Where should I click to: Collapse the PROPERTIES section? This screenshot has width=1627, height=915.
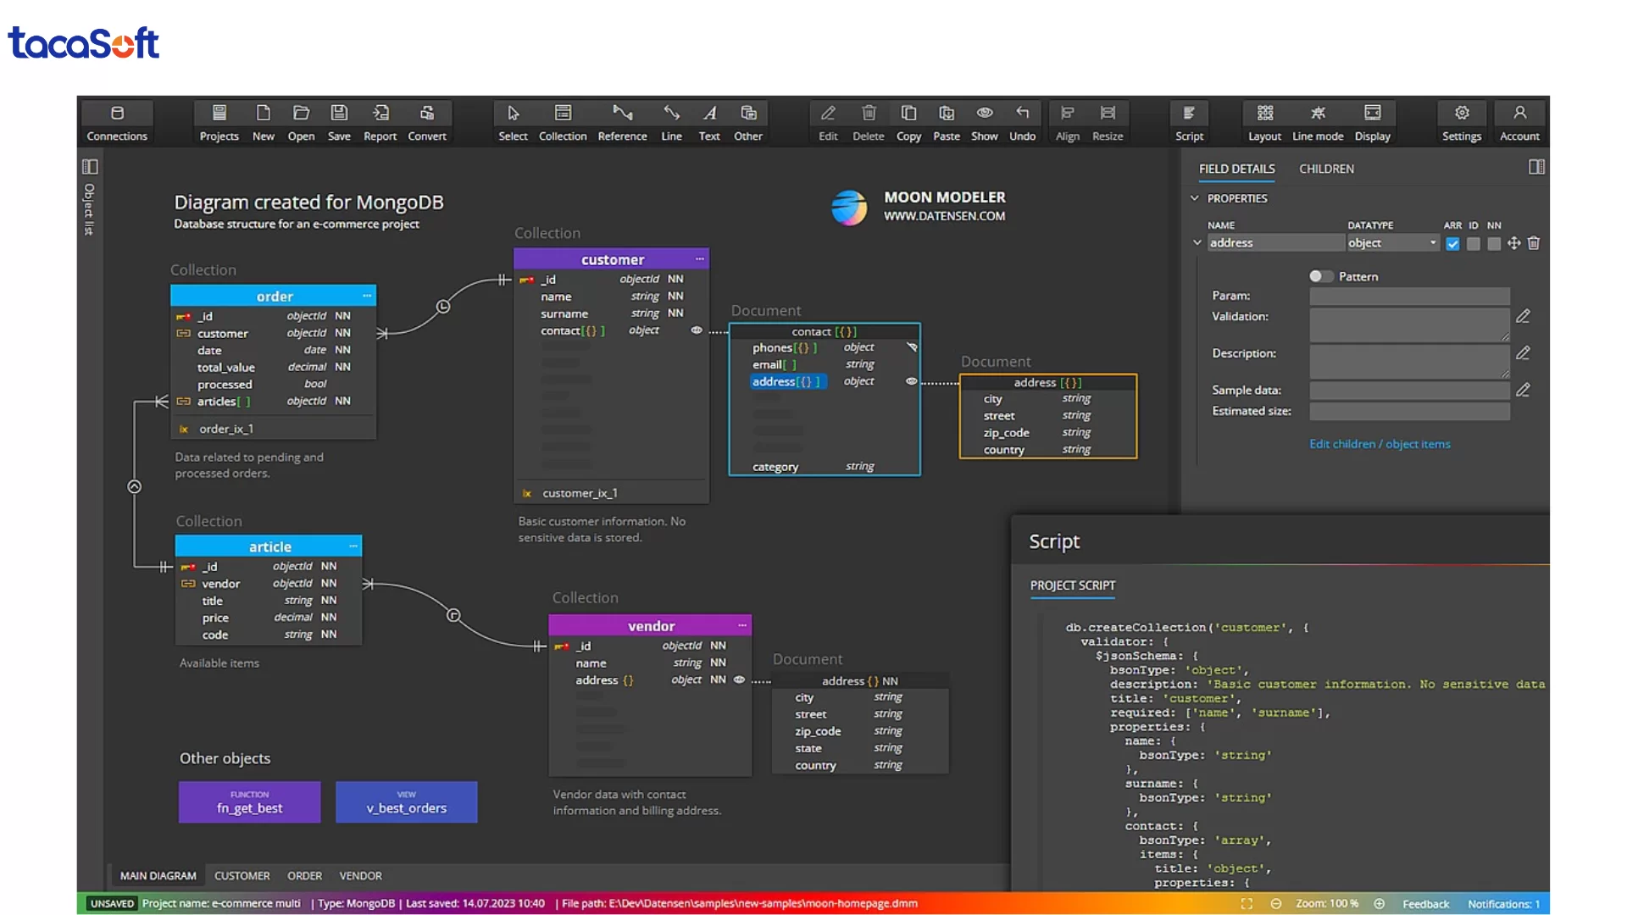1195,198
